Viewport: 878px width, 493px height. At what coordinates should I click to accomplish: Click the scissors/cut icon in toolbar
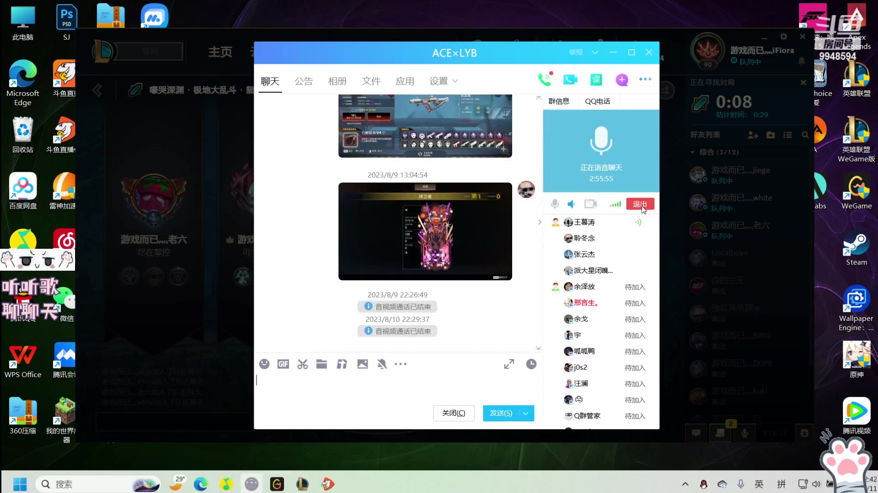pos(303,363)
